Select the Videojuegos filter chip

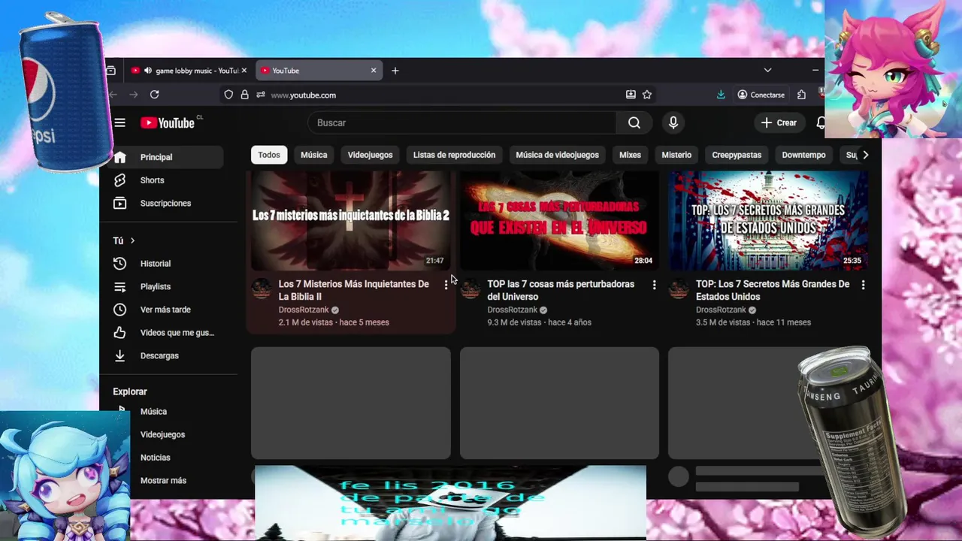pyautogui.click(x=370, y=155)
